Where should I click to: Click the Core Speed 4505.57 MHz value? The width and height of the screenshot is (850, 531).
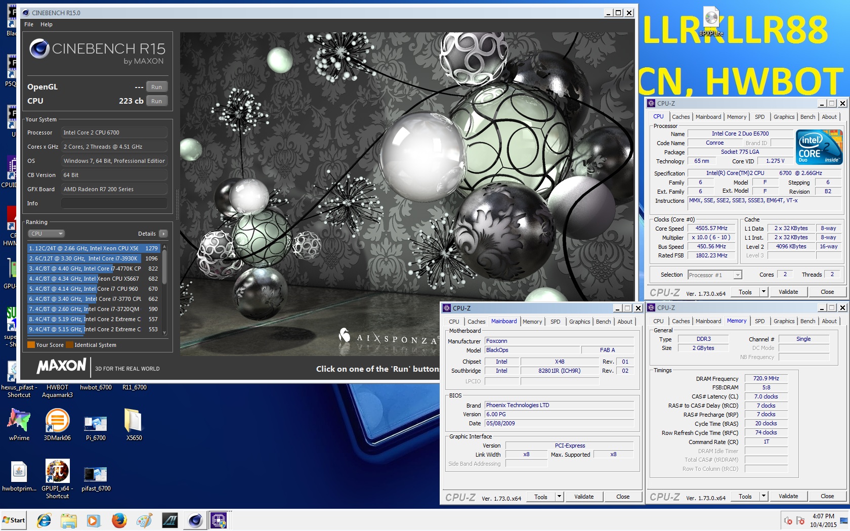(711, 229)
